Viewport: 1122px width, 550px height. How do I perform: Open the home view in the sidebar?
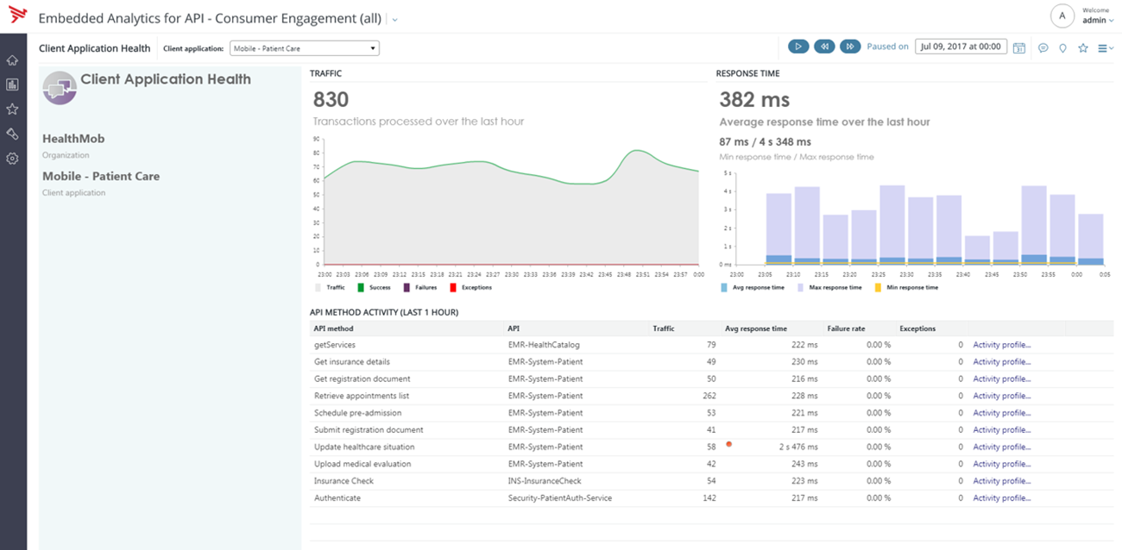tap(12, 59)
